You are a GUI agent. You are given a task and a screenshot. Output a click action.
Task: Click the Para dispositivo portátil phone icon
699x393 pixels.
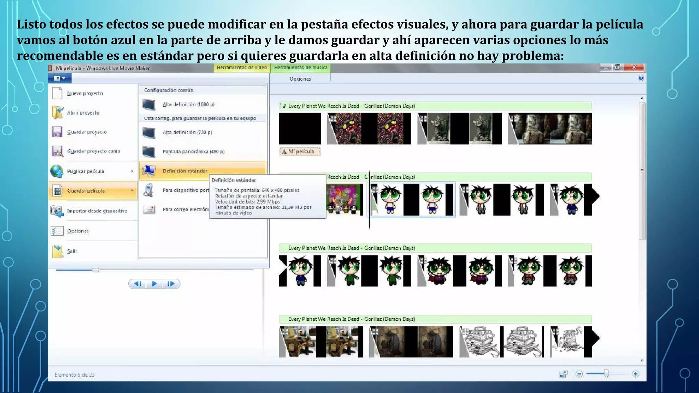click(148, 190)
